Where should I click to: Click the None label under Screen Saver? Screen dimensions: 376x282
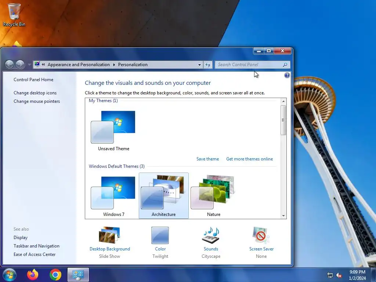coord(261,256)
